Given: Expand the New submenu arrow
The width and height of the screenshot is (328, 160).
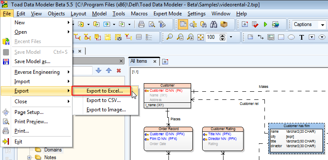Looking at the screenshot, I should (x=69, y=22).
